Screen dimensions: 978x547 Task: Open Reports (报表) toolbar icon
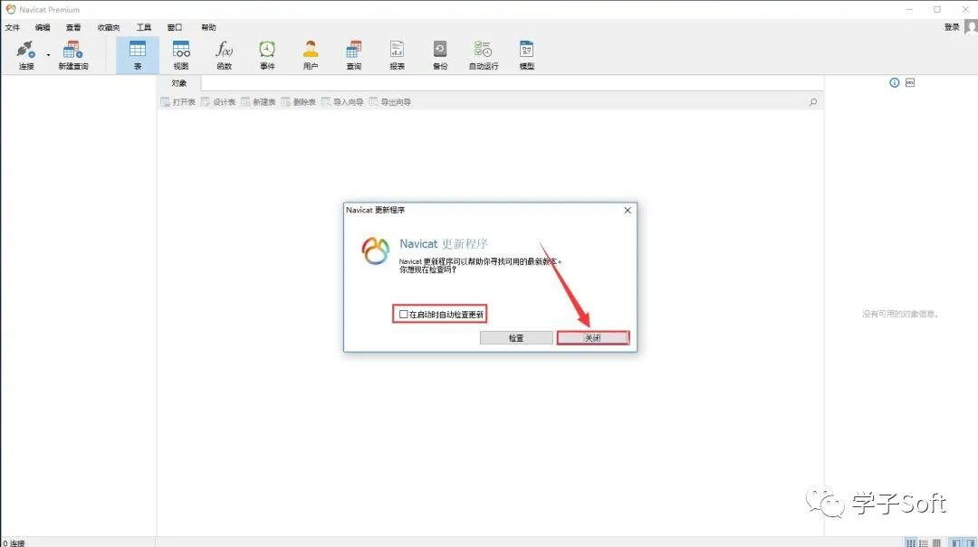coord(397,55)
